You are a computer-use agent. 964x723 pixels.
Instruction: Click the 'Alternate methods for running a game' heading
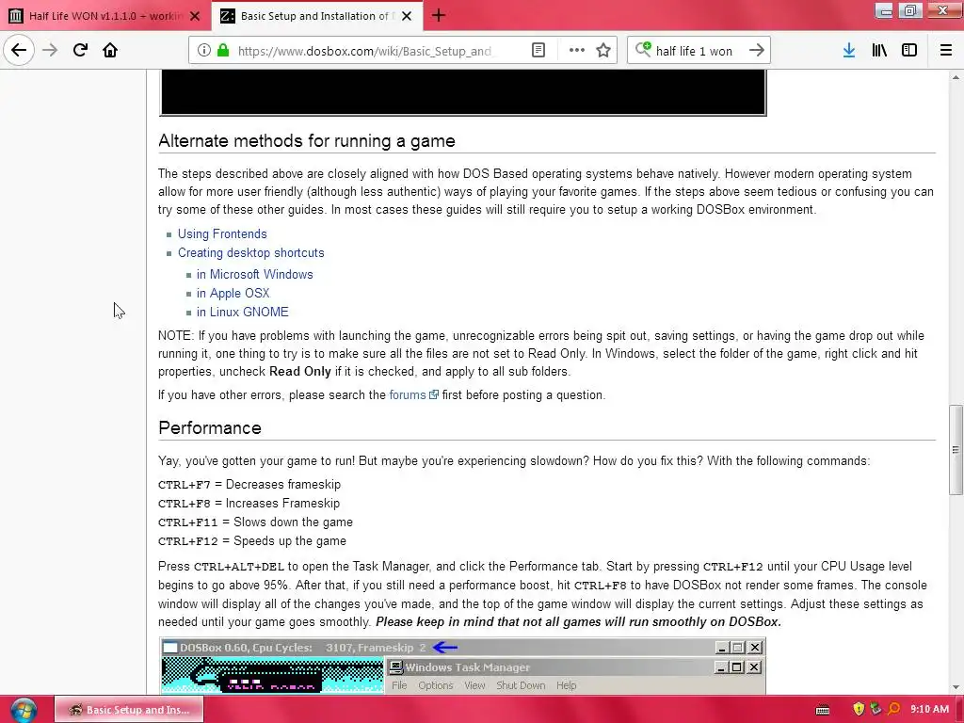tap(307, 141)
